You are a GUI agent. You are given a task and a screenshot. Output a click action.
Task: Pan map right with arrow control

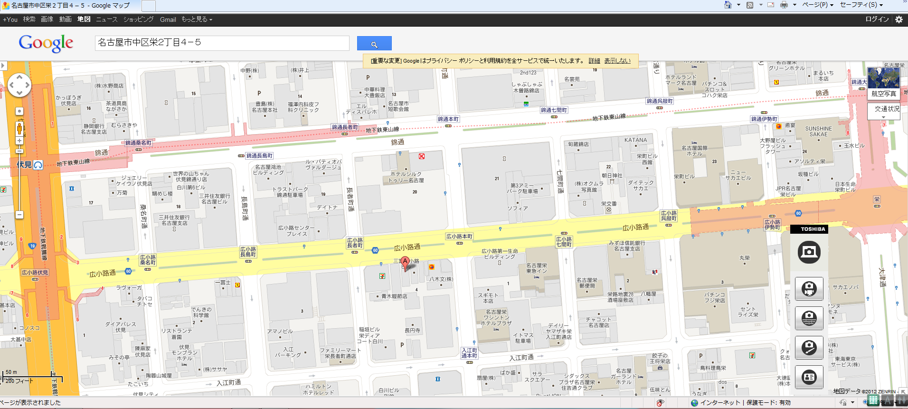click(x=28, y=85)
